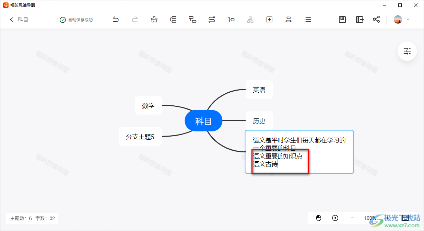Click the locate center compass icon
The height and width of the screenshot is (231, 424).
(x=335, y=218)
